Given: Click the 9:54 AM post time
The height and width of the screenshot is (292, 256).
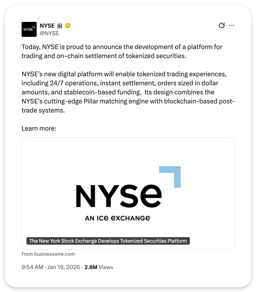Looking at the screenshot, I should click(32, 267).
